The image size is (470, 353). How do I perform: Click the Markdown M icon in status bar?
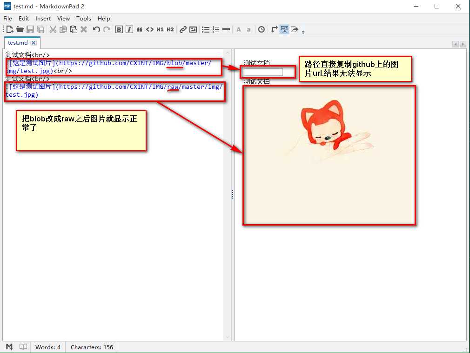click(x=9, y=346)
